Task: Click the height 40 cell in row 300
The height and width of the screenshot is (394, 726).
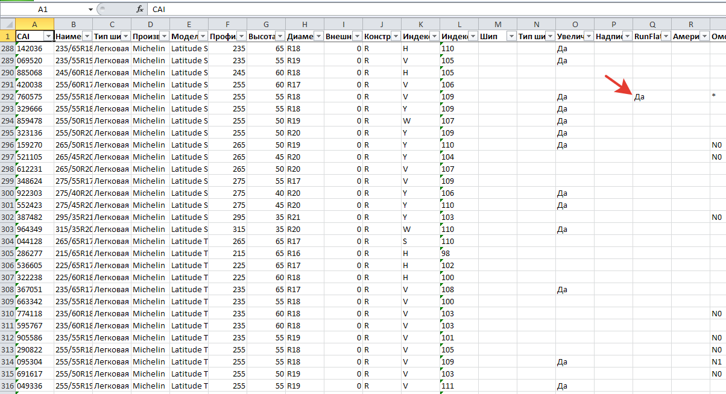Action: click(266, 193)
